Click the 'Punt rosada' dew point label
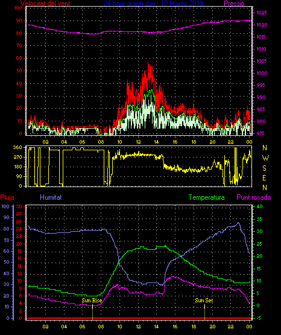 pyautogui.click(x=254, y=197)
